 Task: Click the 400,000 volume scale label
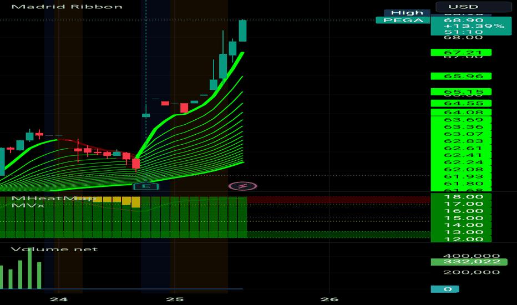[472, 256]
